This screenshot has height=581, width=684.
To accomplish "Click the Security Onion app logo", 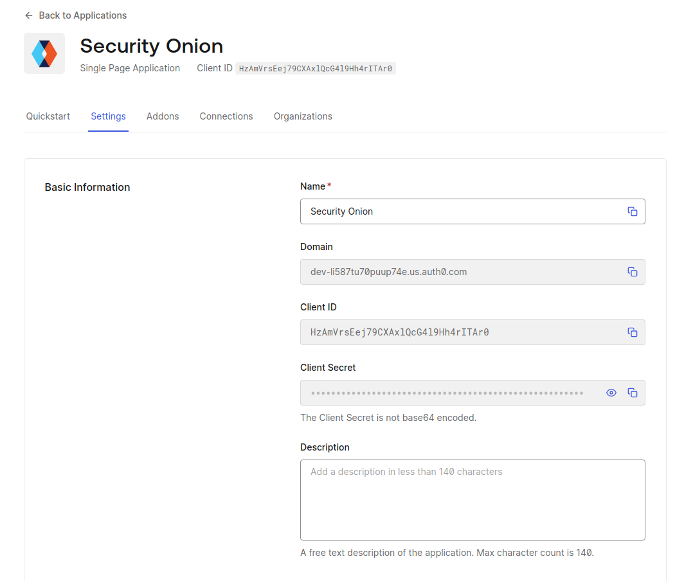I will click(44, 53).
